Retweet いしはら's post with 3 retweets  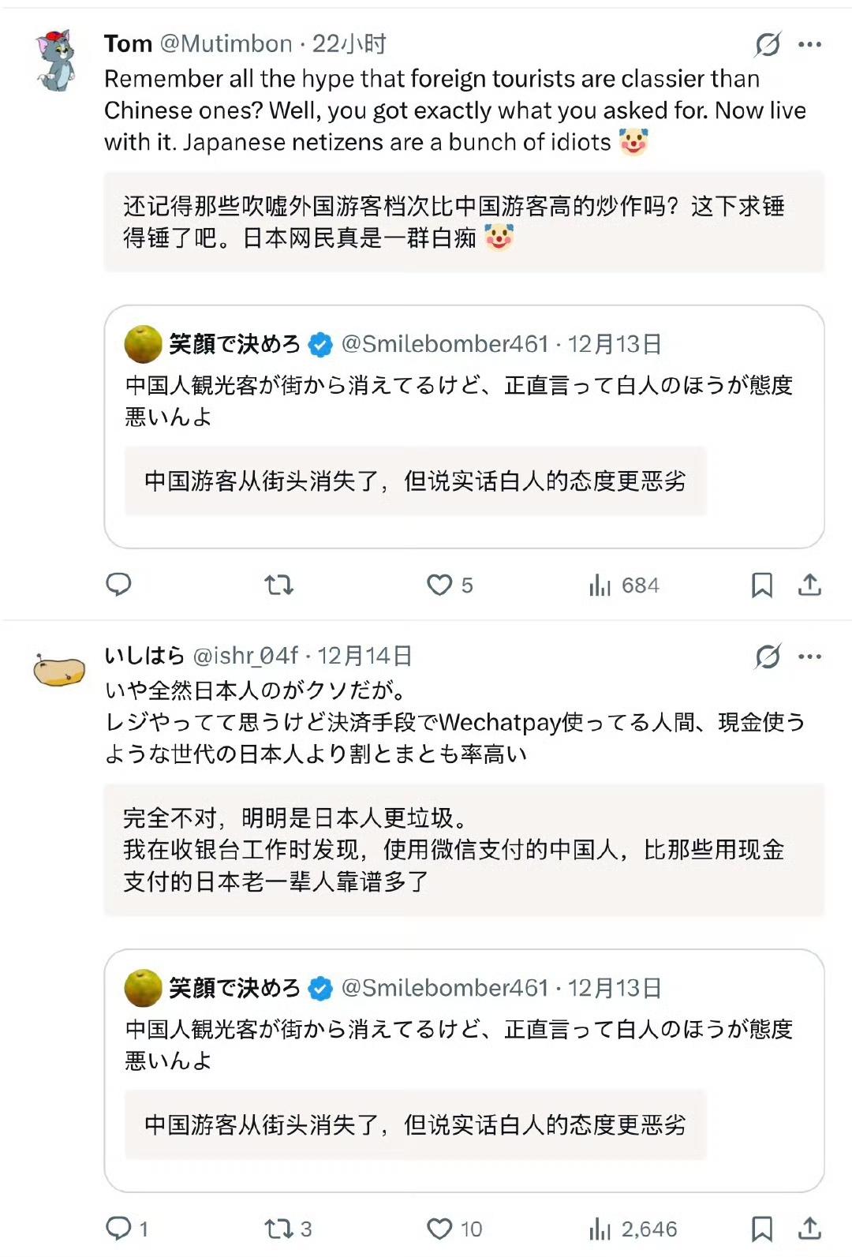coord(279,1229)
